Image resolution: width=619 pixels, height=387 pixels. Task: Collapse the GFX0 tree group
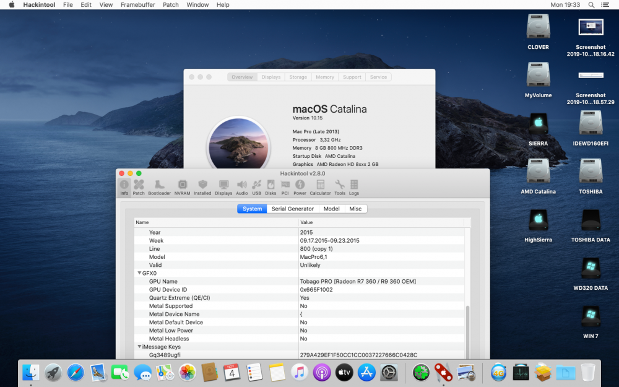[x=139, y=273]
